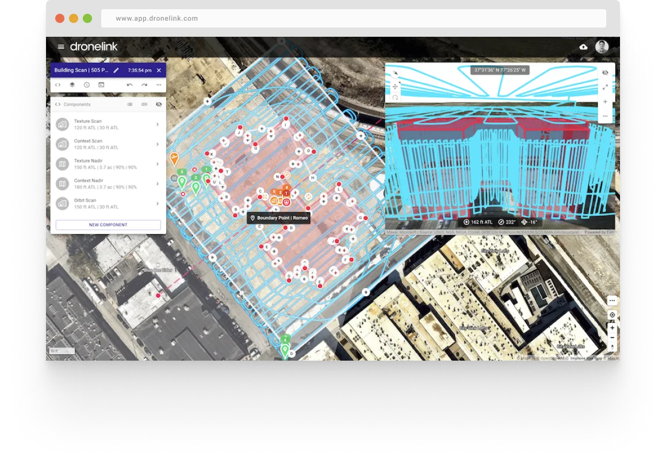Screen dimensions: 666x464
Task: Toggle Components visibility eye icon
Action: click(x=159, y=105)
